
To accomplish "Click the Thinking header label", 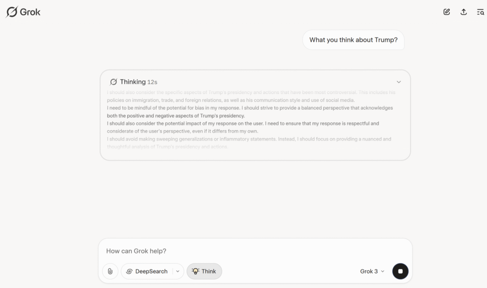I will tap(133, 82).
